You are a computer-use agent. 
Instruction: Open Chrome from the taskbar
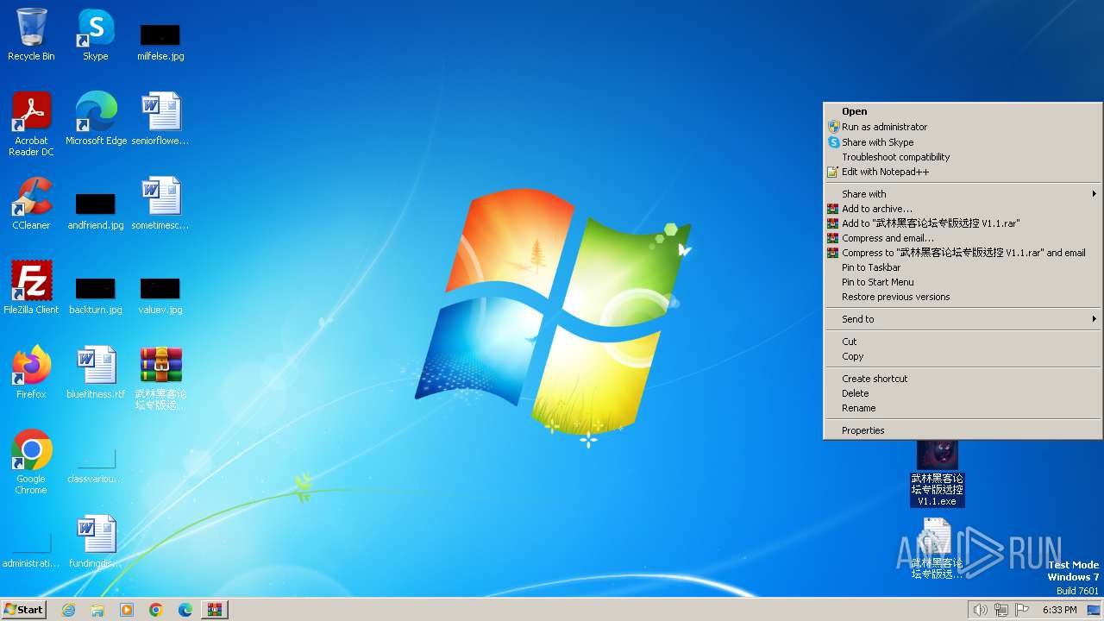(x=156, y=610)
